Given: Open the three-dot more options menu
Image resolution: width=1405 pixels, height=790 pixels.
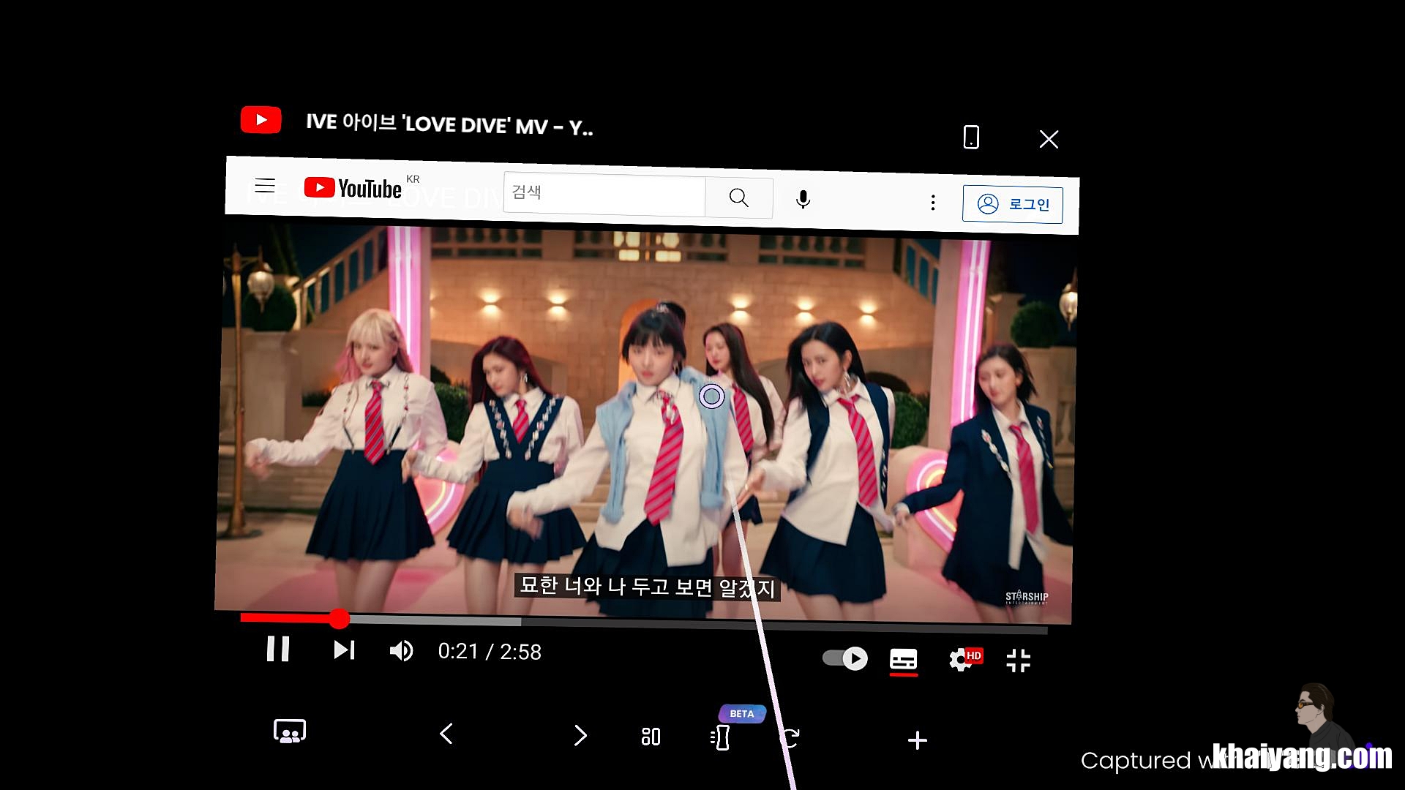Looking at the screenshot, I should 932,203.
